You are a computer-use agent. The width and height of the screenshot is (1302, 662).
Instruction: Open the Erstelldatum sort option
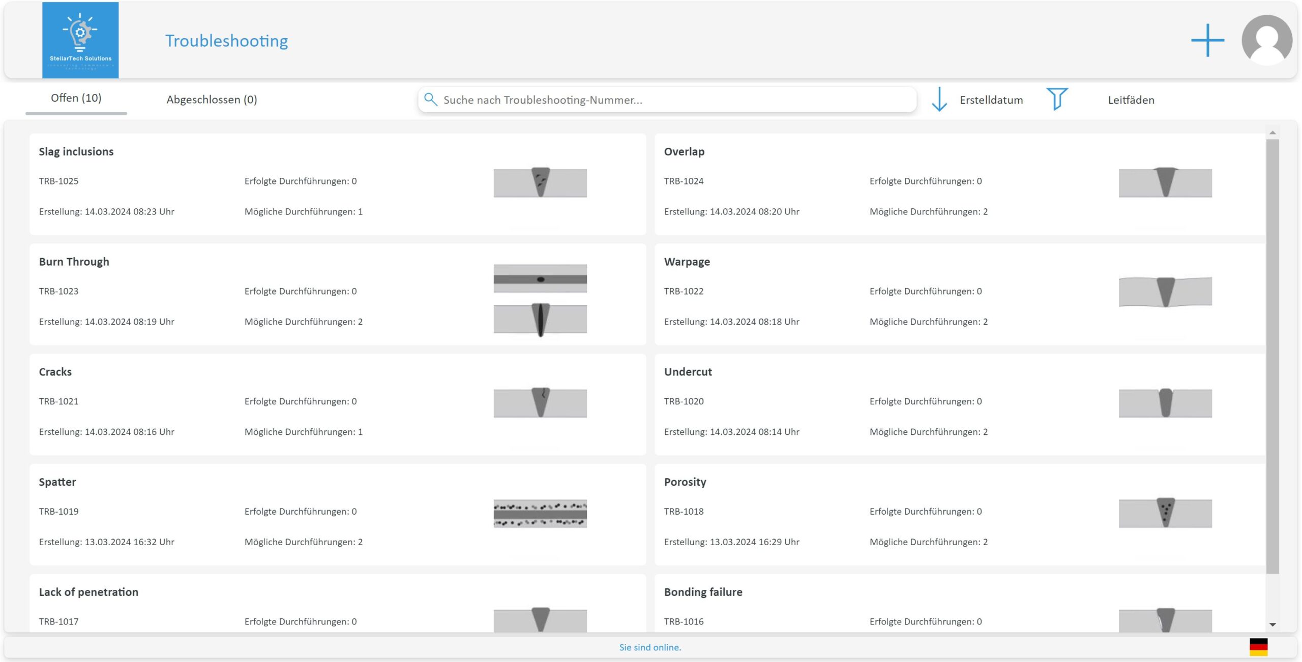tap(991, 100)
